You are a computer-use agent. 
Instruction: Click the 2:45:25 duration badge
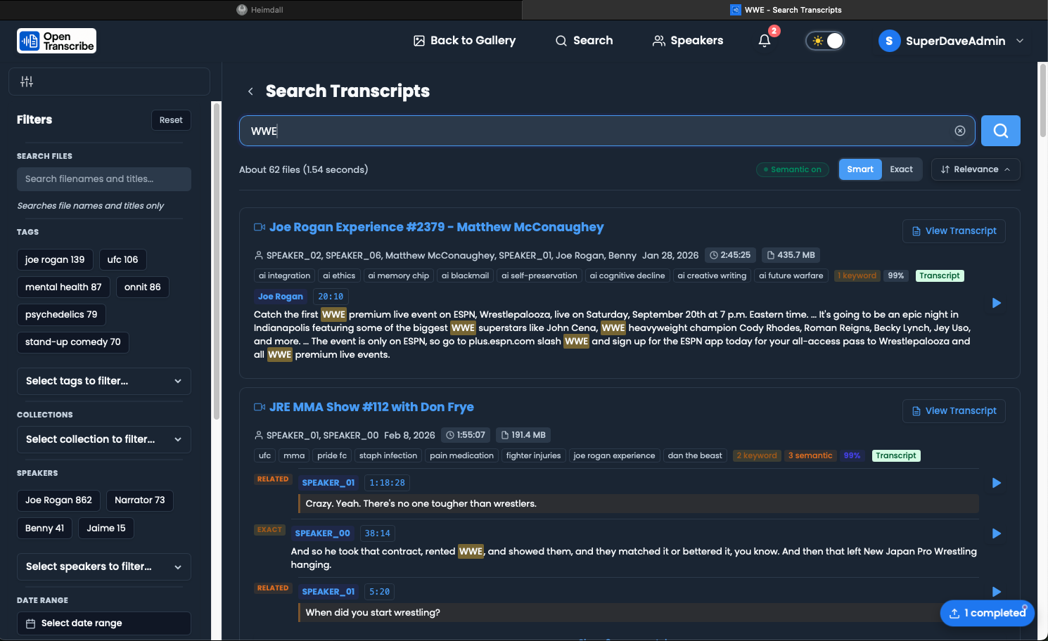coord(730,255)
